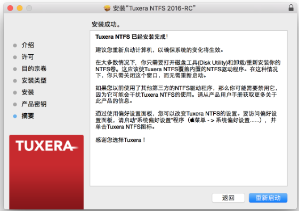Image resolution: width=299 pixels, height=211 pixels.
Task: Click the blue bullet beside 摘要
Action: 15,116
